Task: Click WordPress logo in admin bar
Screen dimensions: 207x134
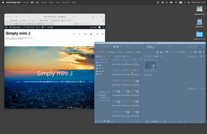Action: point(6,27)
